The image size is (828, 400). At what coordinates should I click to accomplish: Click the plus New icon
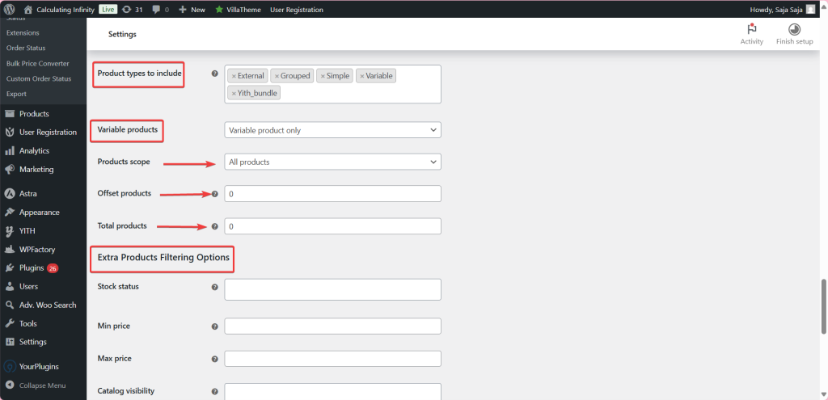(x=183, y=10)
